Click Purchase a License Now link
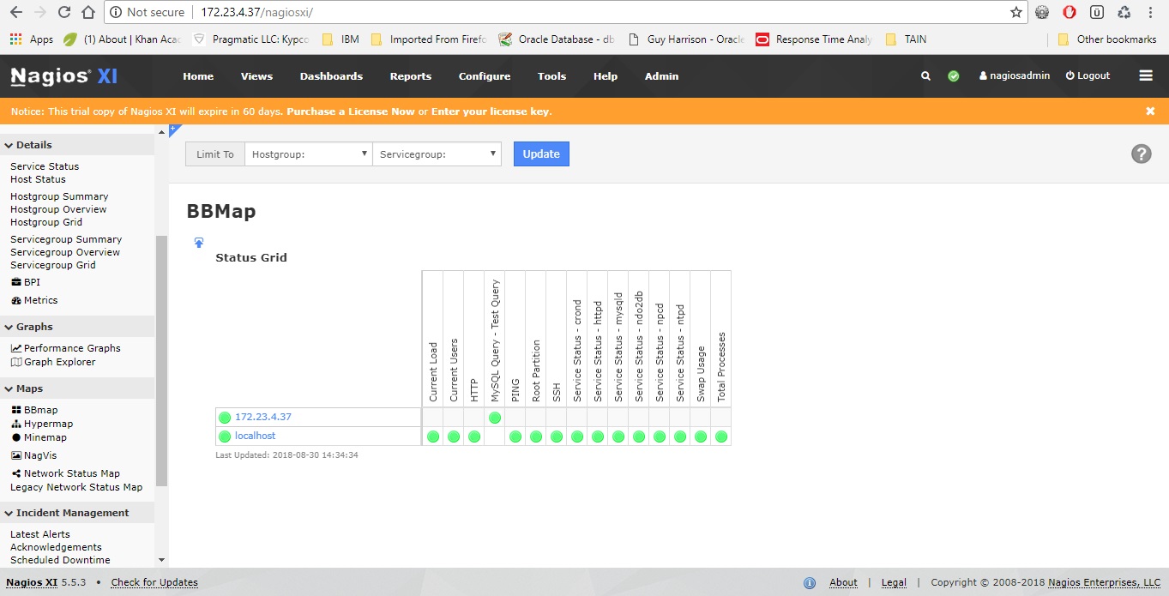This screenshot has height=596, width=1169. point(350,111)
